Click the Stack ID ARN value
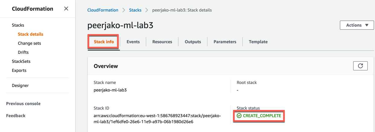The height and width of the screenshot is (132, 375). 157,119
